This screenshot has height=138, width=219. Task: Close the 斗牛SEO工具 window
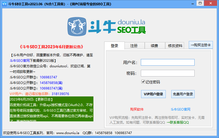click(x=210, y=3)
